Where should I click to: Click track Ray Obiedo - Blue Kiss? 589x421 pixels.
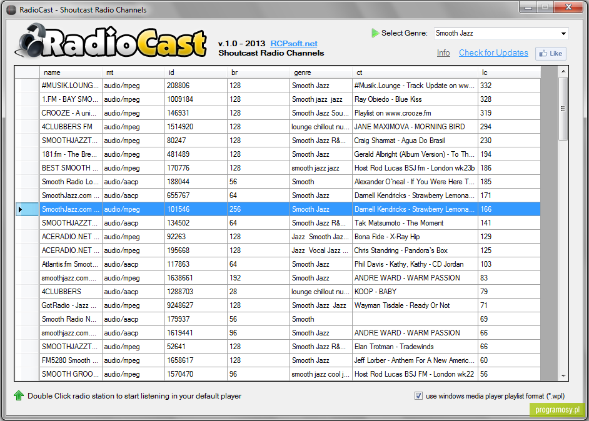coord(415,99)
